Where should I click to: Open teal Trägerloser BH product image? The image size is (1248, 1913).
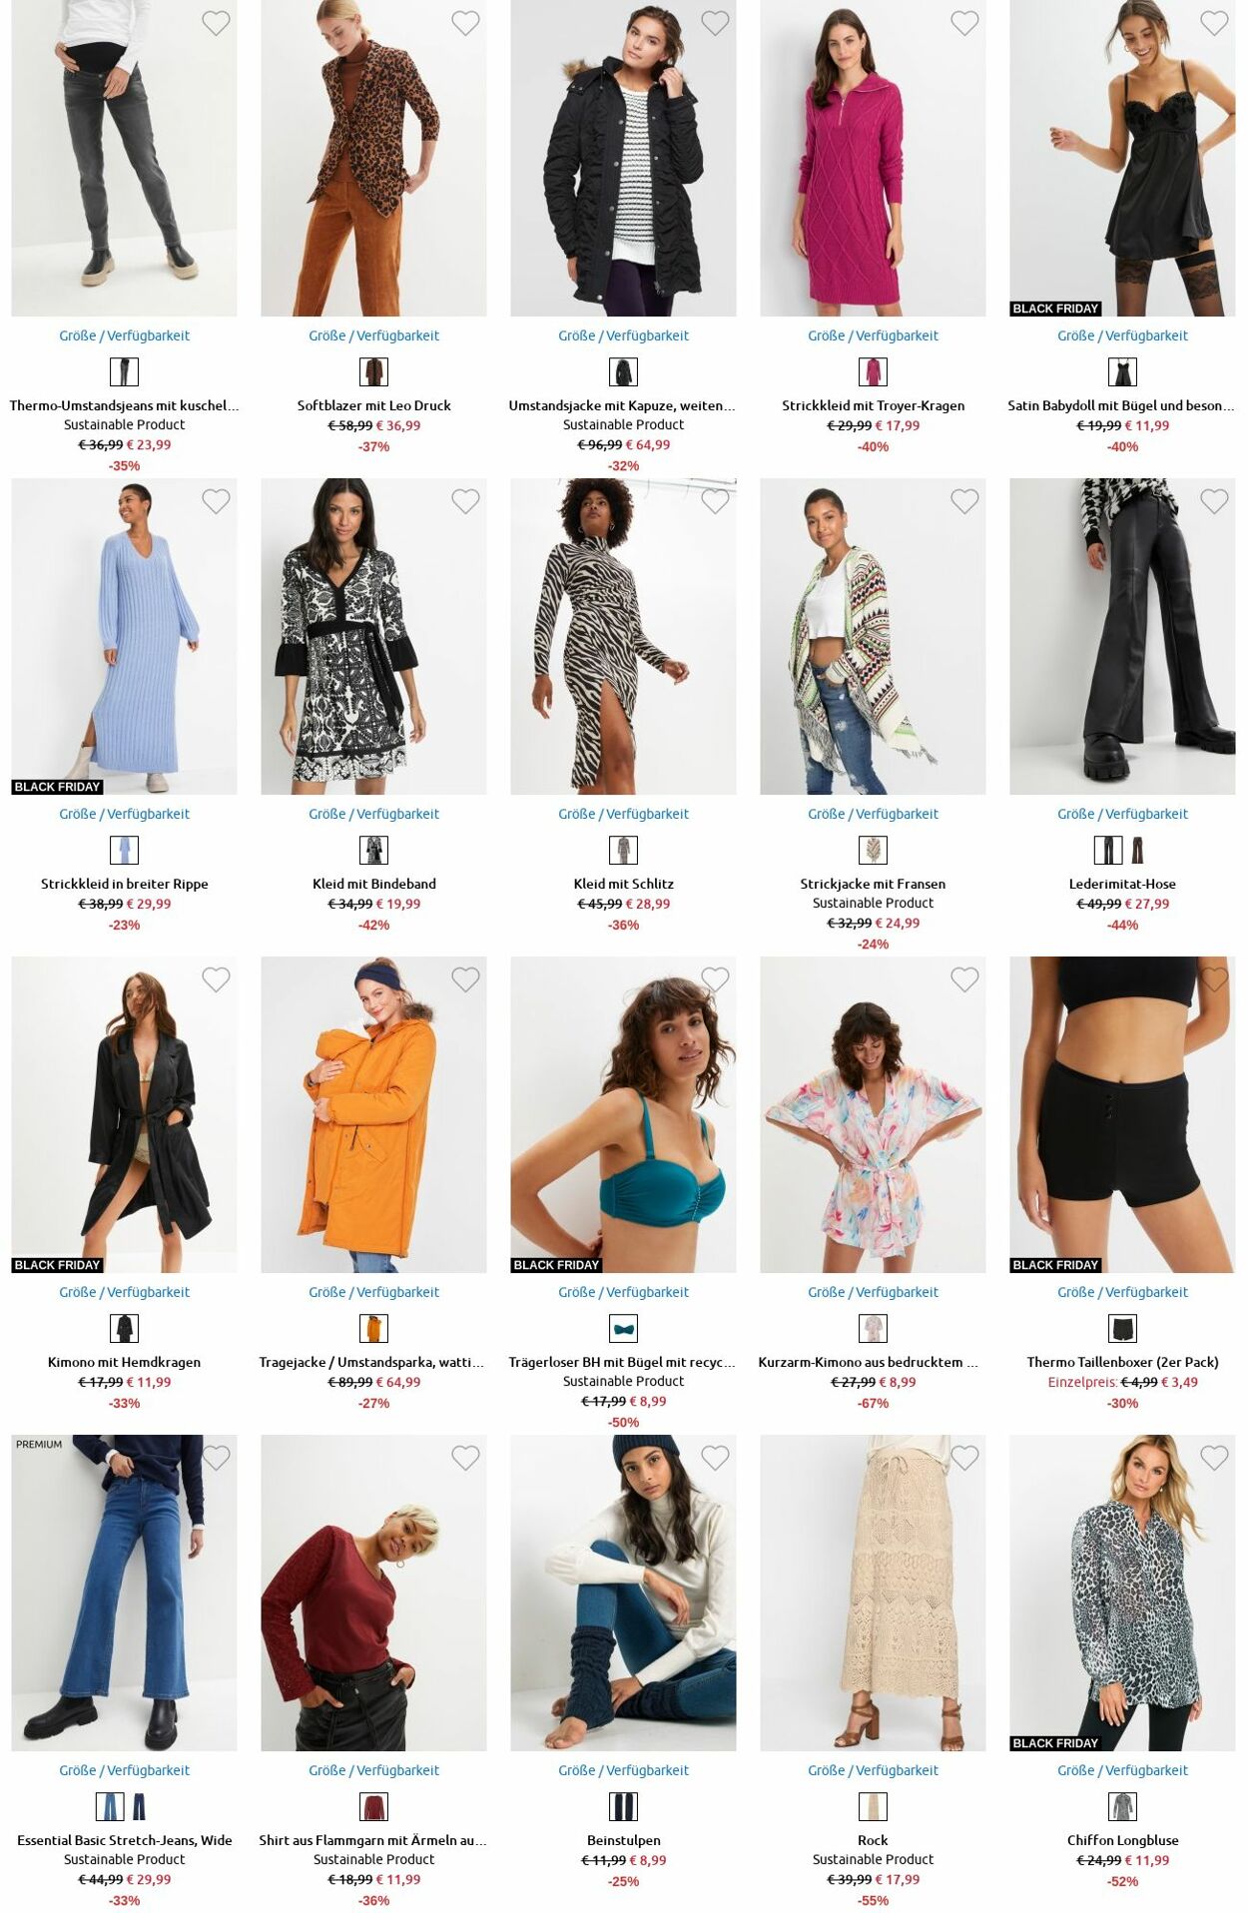coord(623,1114)
